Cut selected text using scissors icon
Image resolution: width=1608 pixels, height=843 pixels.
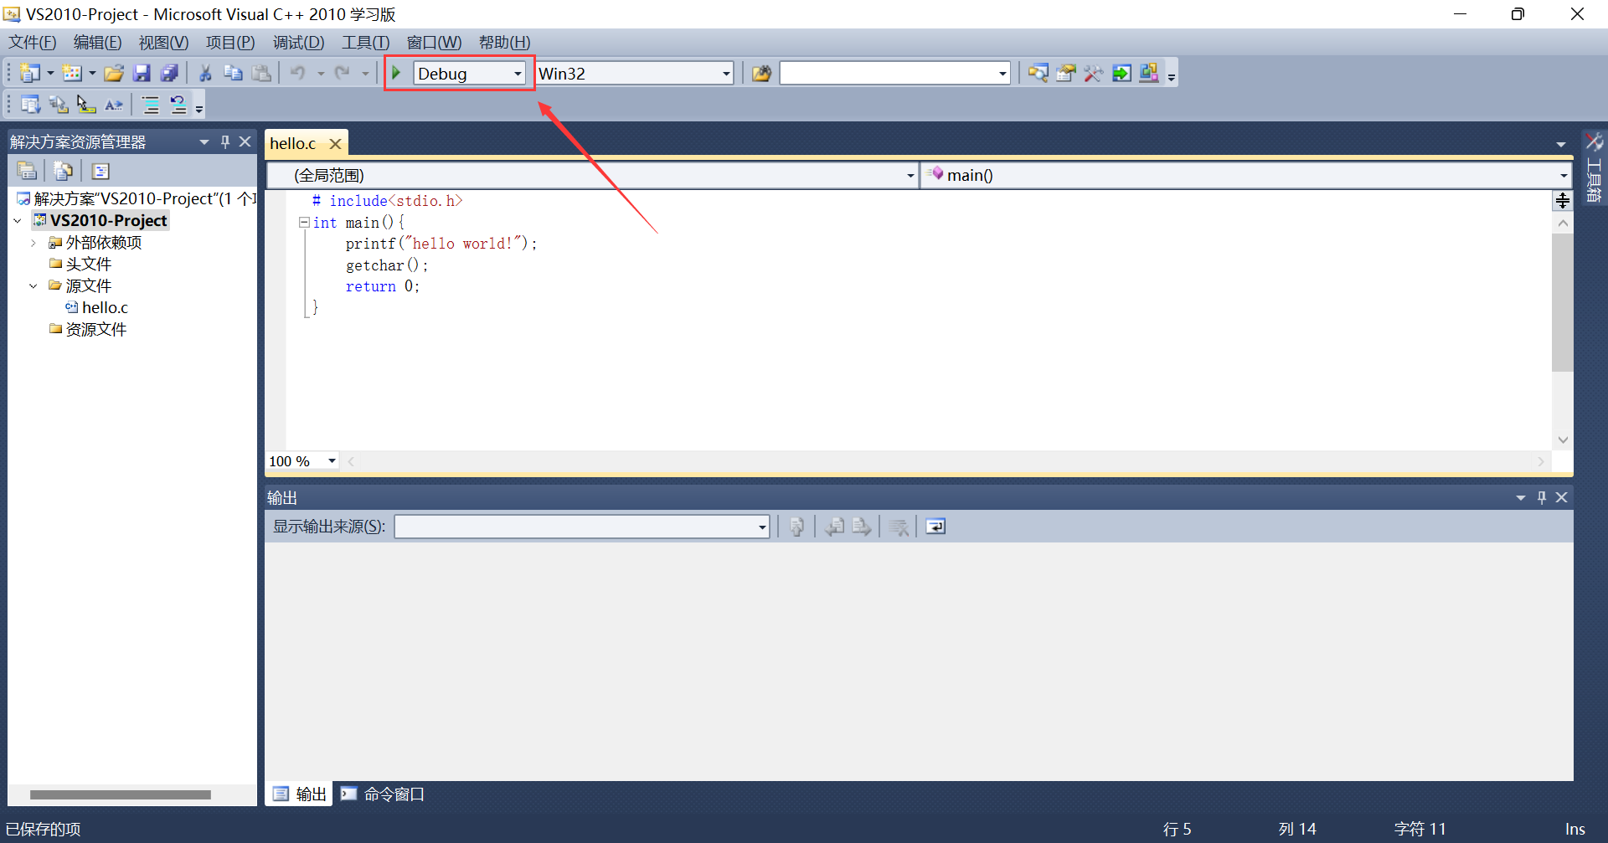pyautogui.click(x=205, y=73)
